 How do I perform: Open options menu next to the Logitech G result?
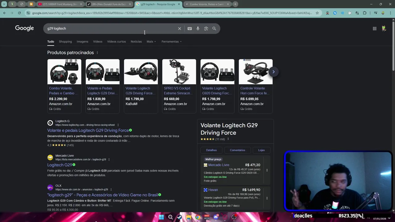coord(118,125)
